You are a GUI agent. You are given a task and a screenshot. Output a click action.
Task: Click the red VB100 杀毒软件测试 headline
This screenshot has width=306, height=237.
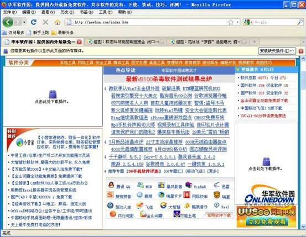coord(169,79)
